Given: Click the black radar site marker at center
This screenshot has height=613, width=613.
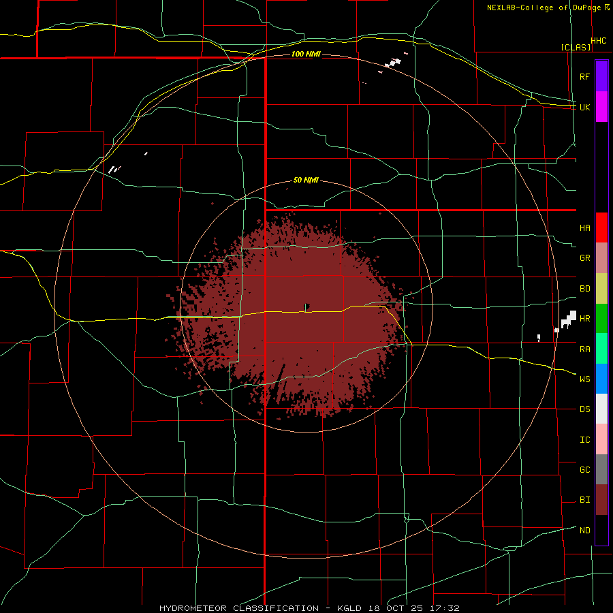Looking at the screenshot, I should (x=307, y=306).
